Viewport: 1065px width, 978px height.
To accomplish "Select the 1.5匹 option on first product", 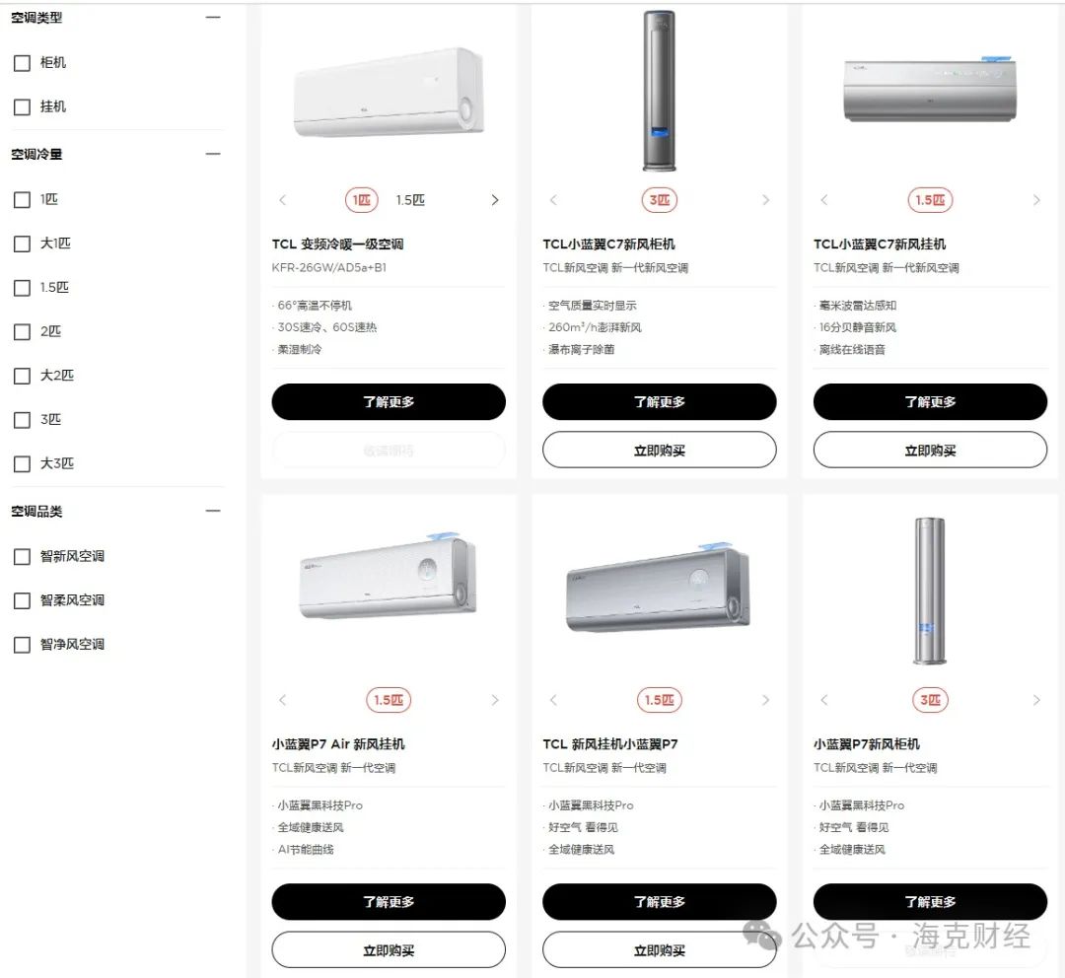I will (x=410, y=200).
